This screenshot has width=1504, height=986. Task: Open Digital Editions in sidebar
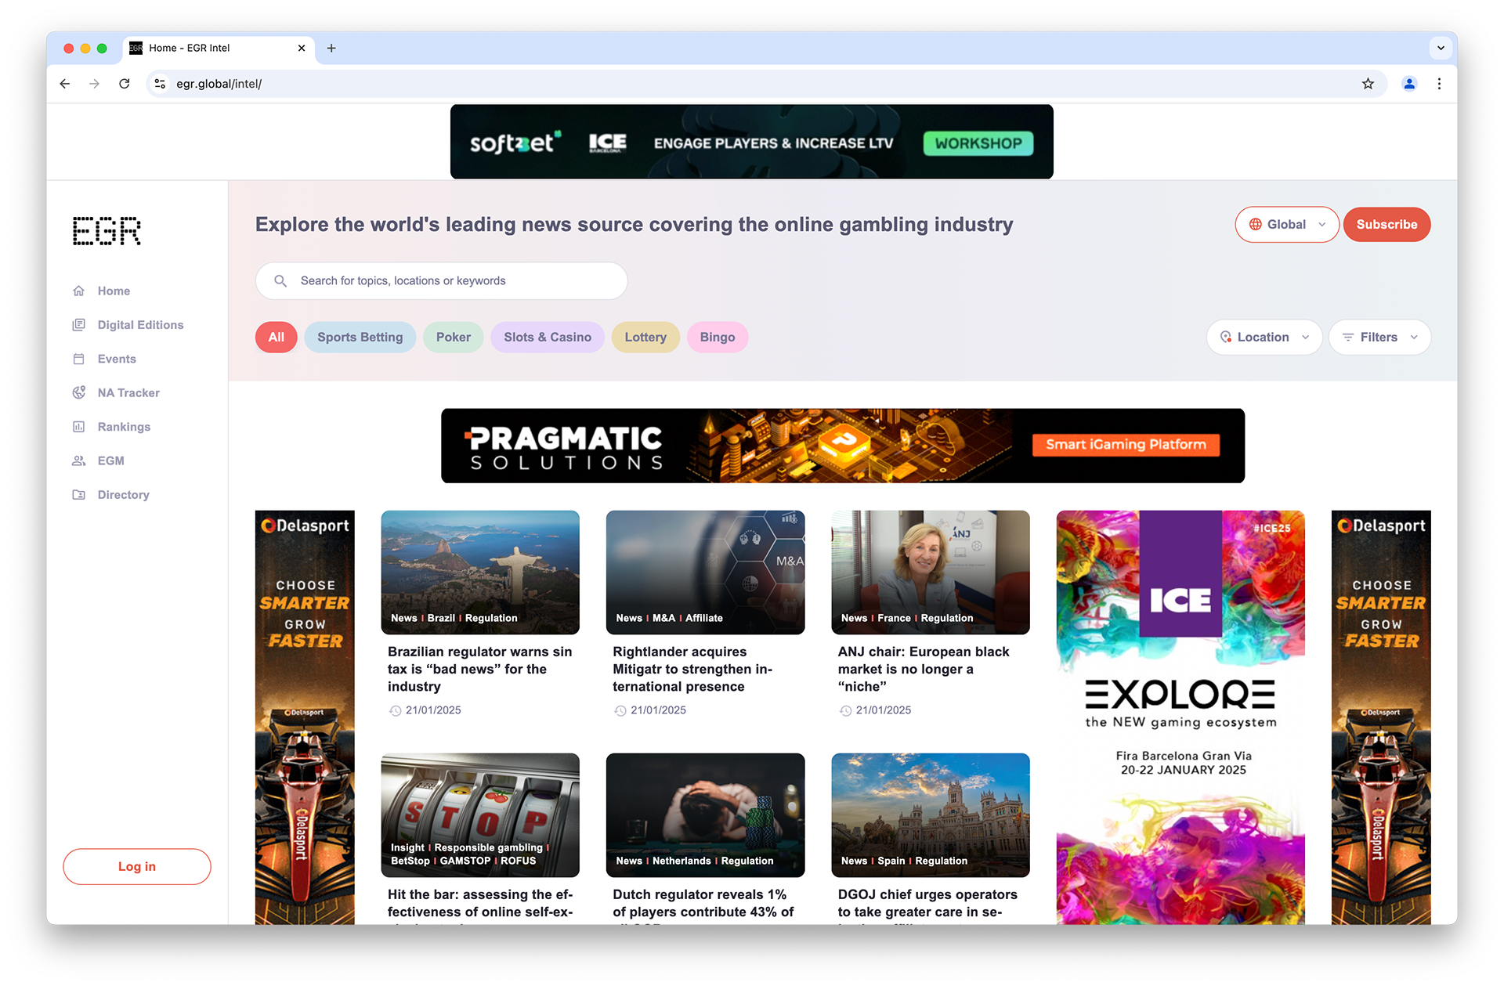coord(140,324)
